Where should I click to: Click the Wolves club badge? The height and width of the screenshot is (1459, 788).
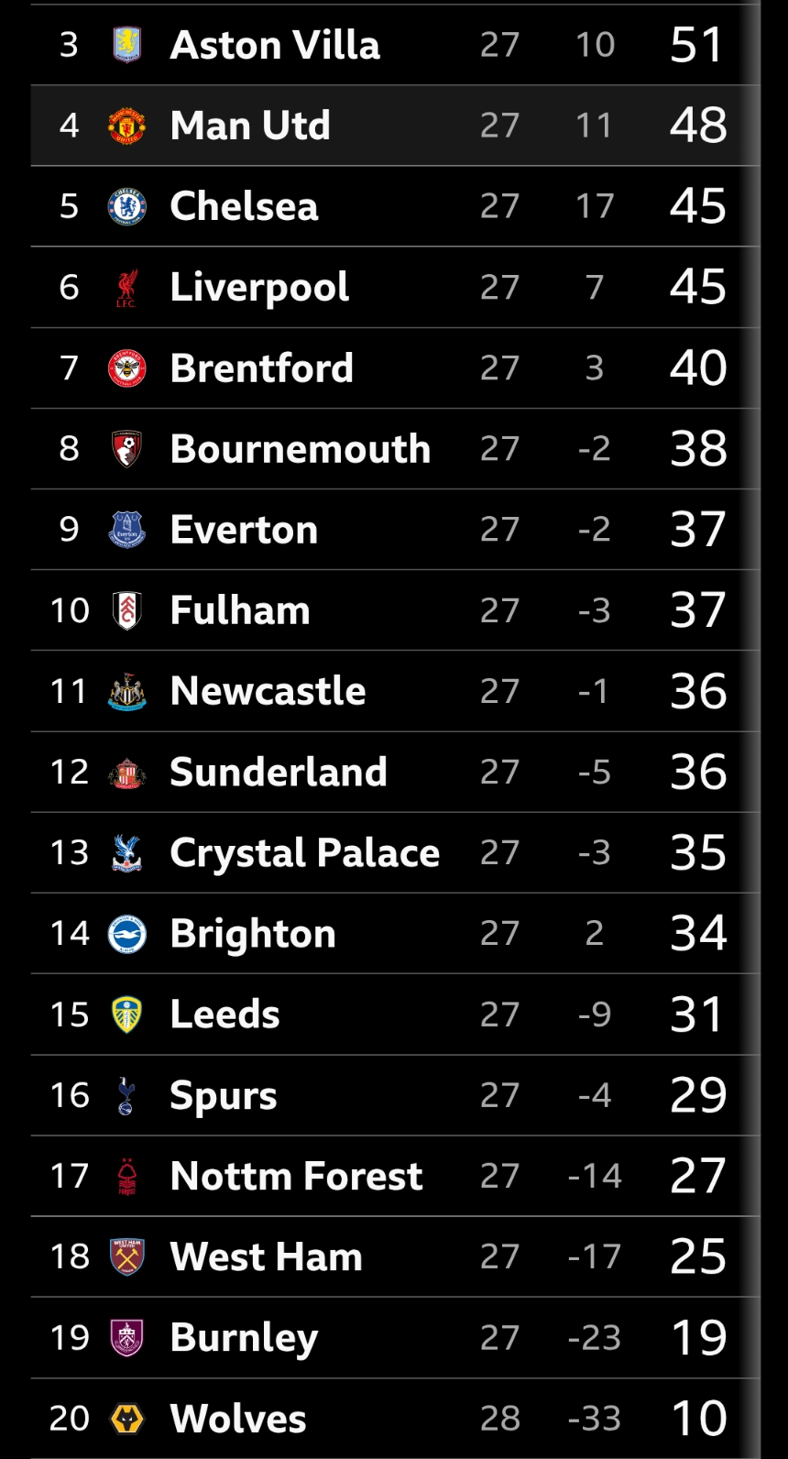coord(126,1419)
